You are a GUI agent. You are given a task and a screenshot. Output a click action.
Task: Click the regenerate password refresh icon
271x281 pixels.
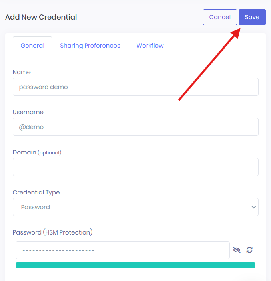pos(249,250)
